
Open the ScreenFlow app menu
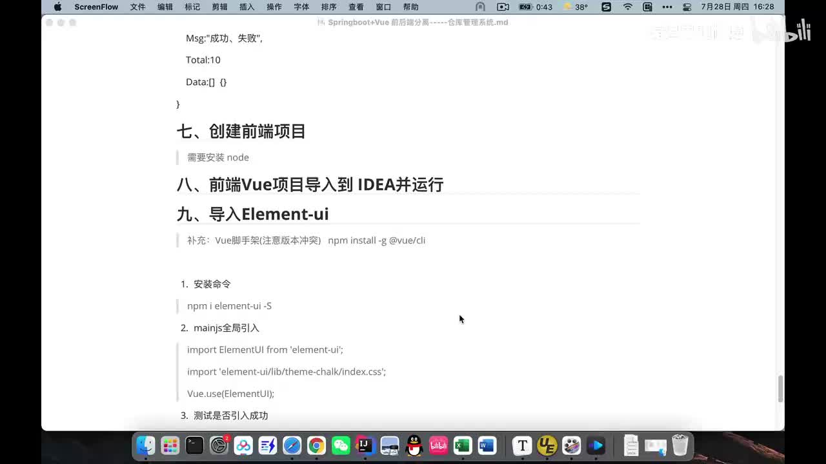96,7
